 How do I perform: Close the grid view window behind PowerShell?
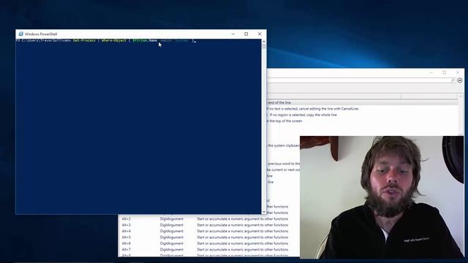click(458, 72)
